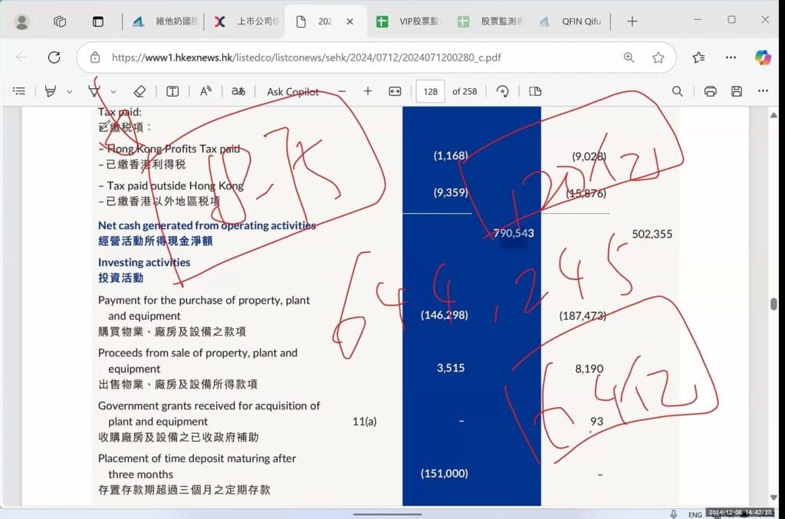
Task: Add this page to favorites
Action: [x=658, y=57]
